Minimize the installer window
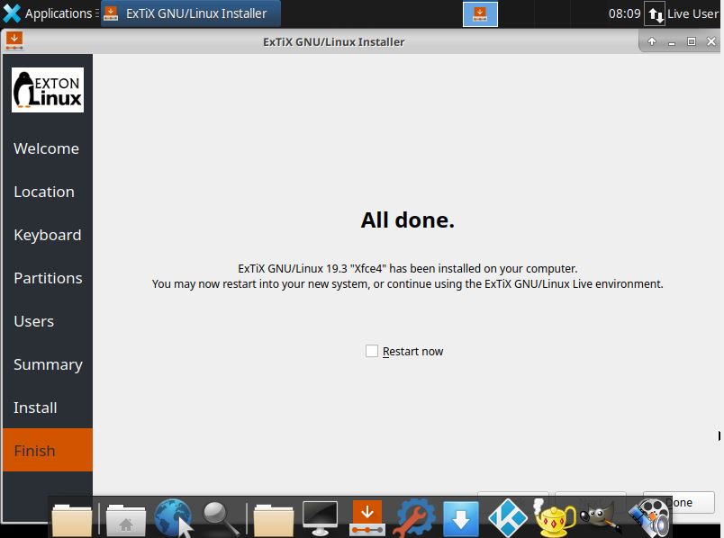This screenshot has height=538, width=724. 672,42
